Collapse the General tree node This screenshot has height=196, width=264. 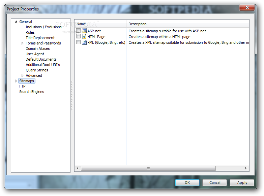[16, 22]
